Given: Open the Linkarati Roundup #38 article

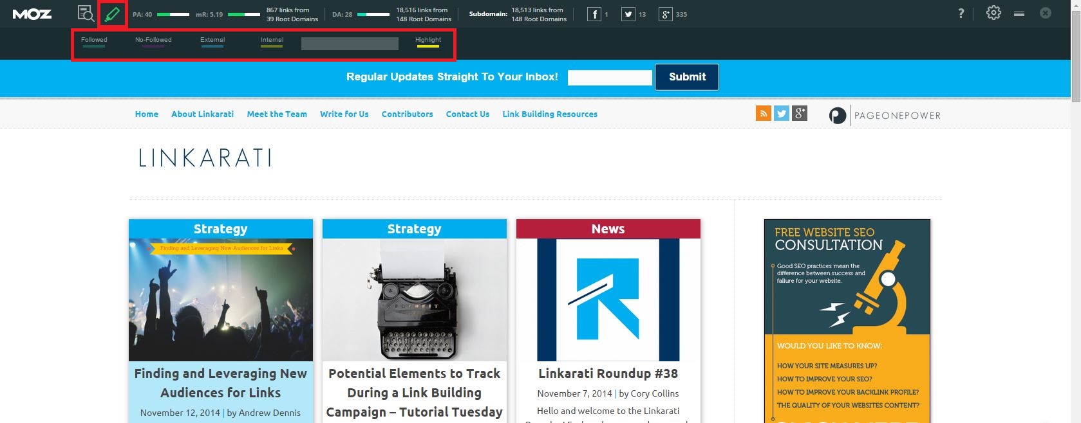Looking at the screenshot, I should (x=608, y=373).
